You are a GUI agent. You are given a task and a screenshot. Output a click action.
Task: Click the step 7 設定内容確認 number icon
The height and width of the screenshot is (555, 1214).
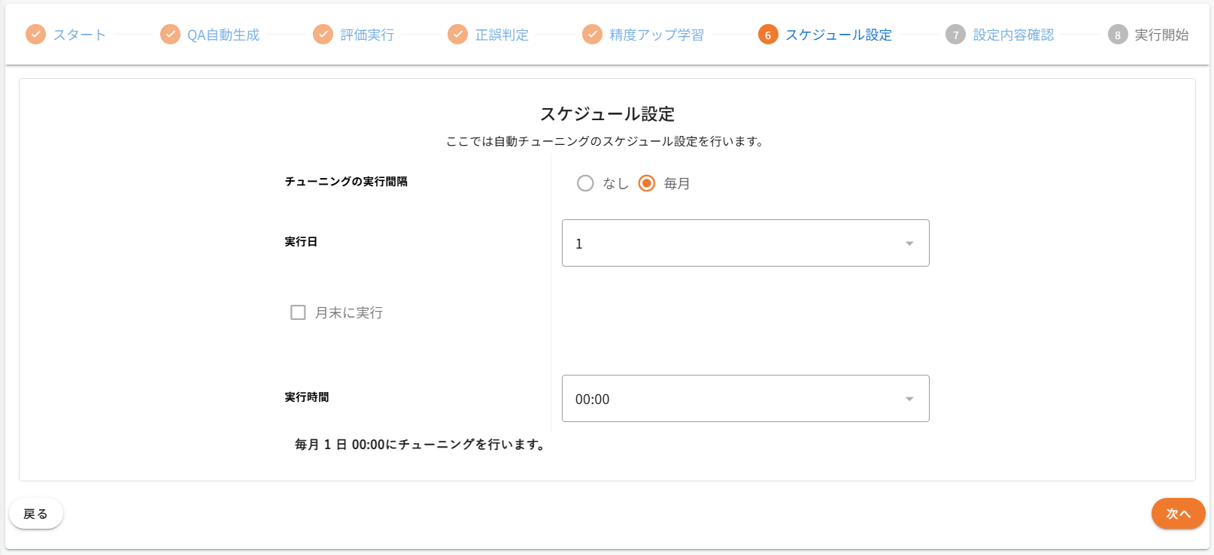(955, 35)
